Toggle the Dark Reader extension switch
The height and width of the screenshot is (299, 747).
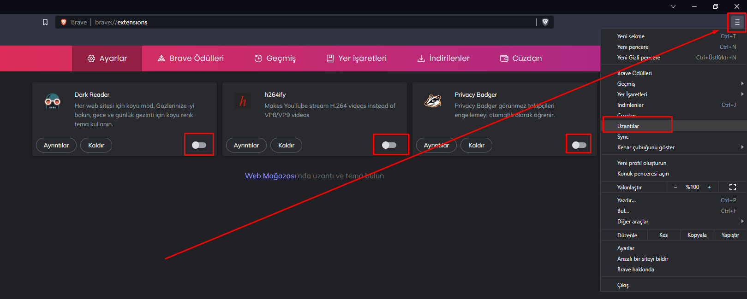[199, 145]
